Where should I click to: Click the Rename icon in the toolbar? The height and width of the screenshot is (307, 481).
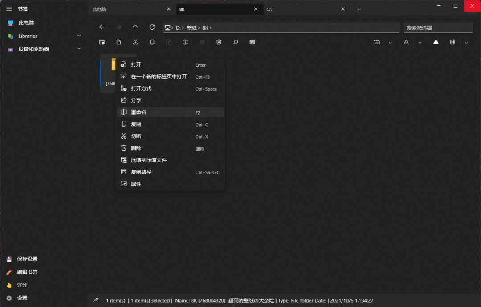185,42
